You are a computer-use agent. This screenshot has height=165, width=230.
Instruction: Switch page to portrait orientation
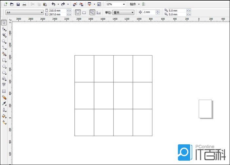(x=78, y=12)
